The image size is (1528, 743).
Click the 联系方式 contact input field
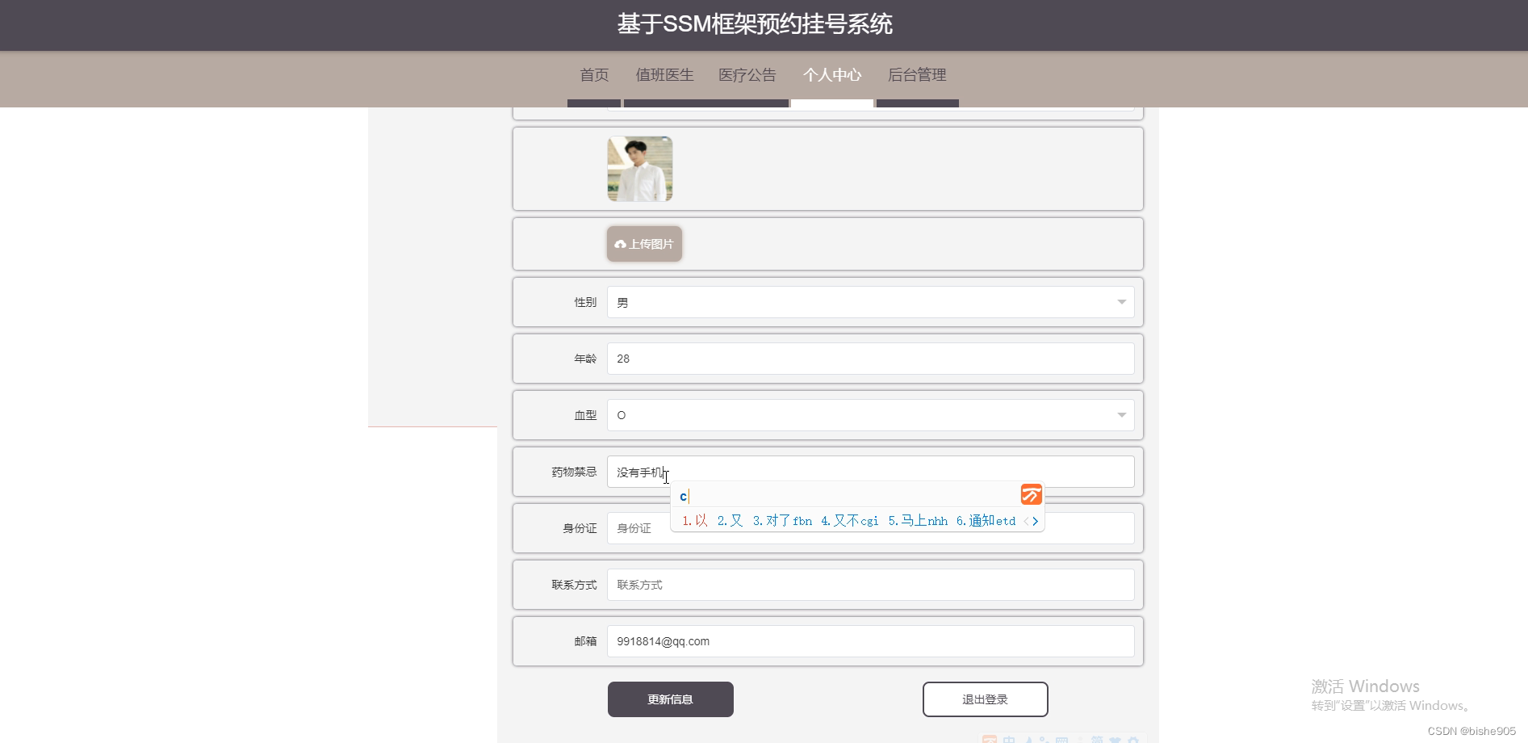[870, 584]
